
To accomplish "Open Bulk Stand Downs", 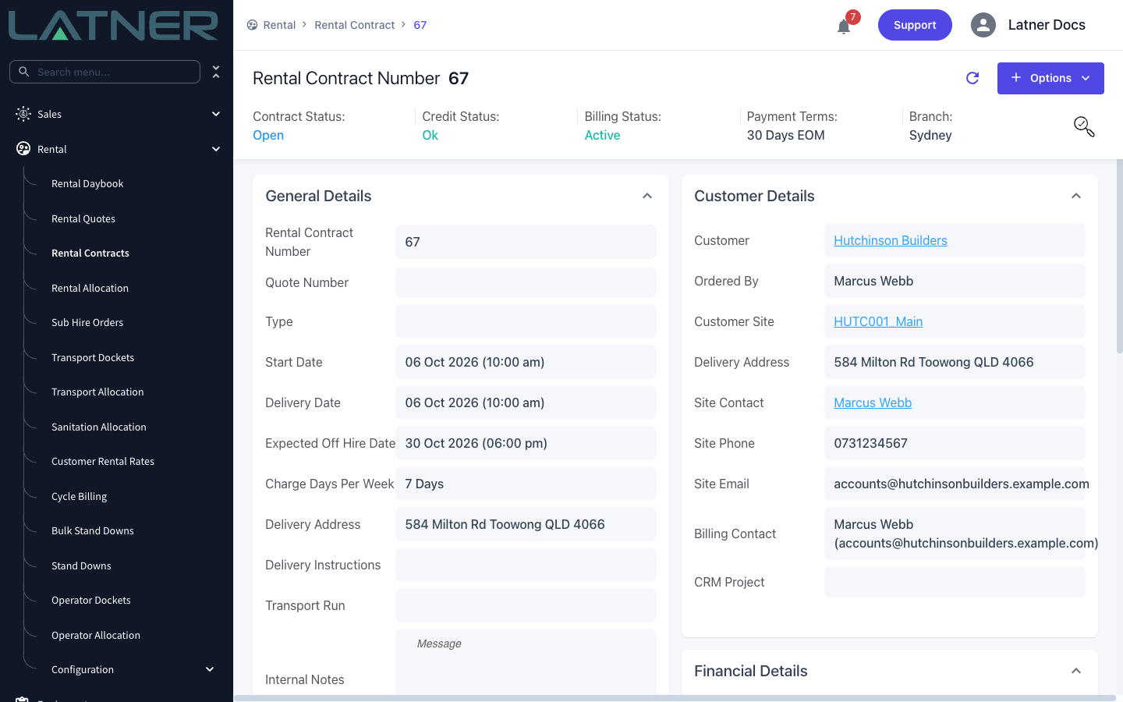I will (93, 531).
